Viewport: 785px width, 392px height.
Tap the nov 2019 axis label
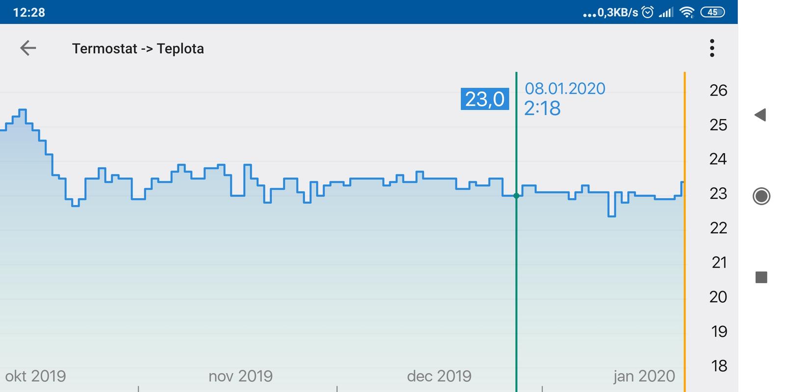(x=240, y=376)
